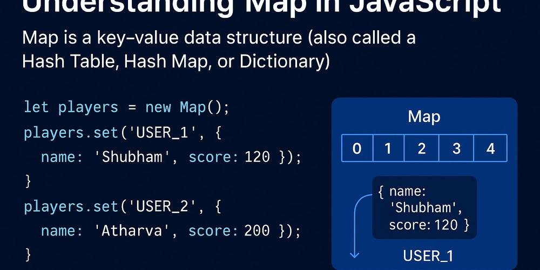Click the USER_1 label below the object box
This screenshot has width=540, height=270.
428,256
